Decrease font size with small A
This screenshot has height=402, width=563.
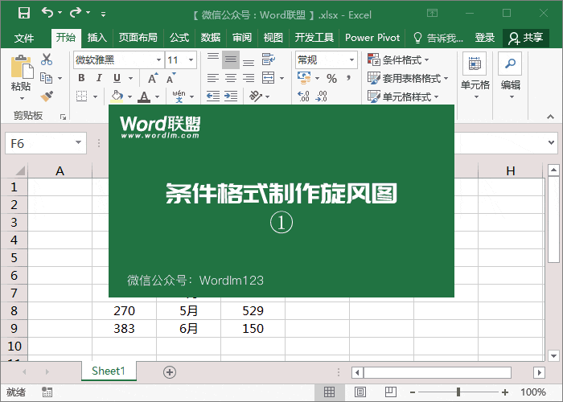click(x=171, y=78)
